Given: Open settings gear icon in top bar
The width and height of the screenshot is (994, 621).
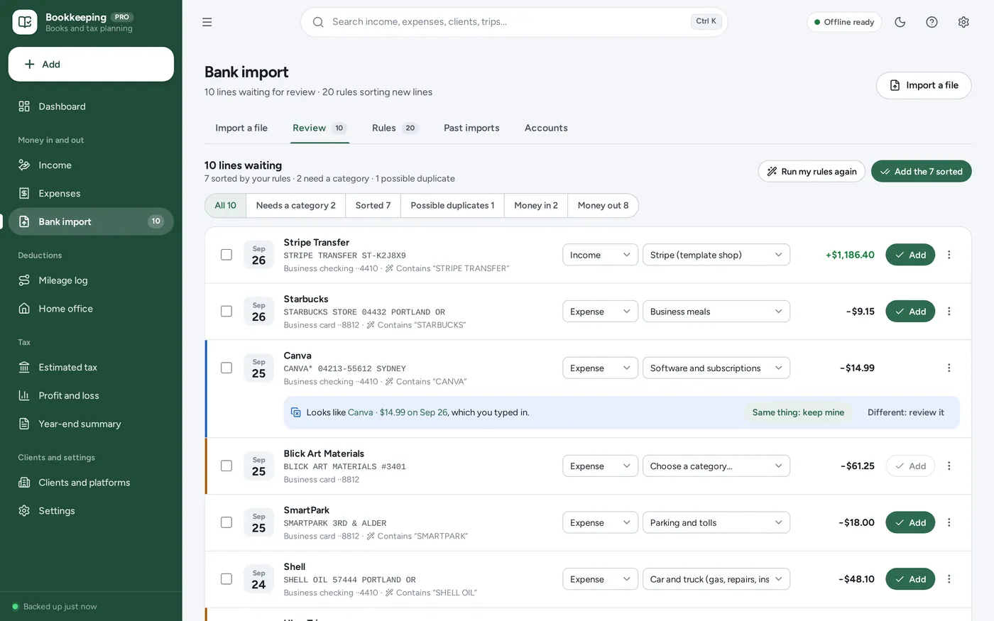Looking at the screenshot, I should 963,22.
